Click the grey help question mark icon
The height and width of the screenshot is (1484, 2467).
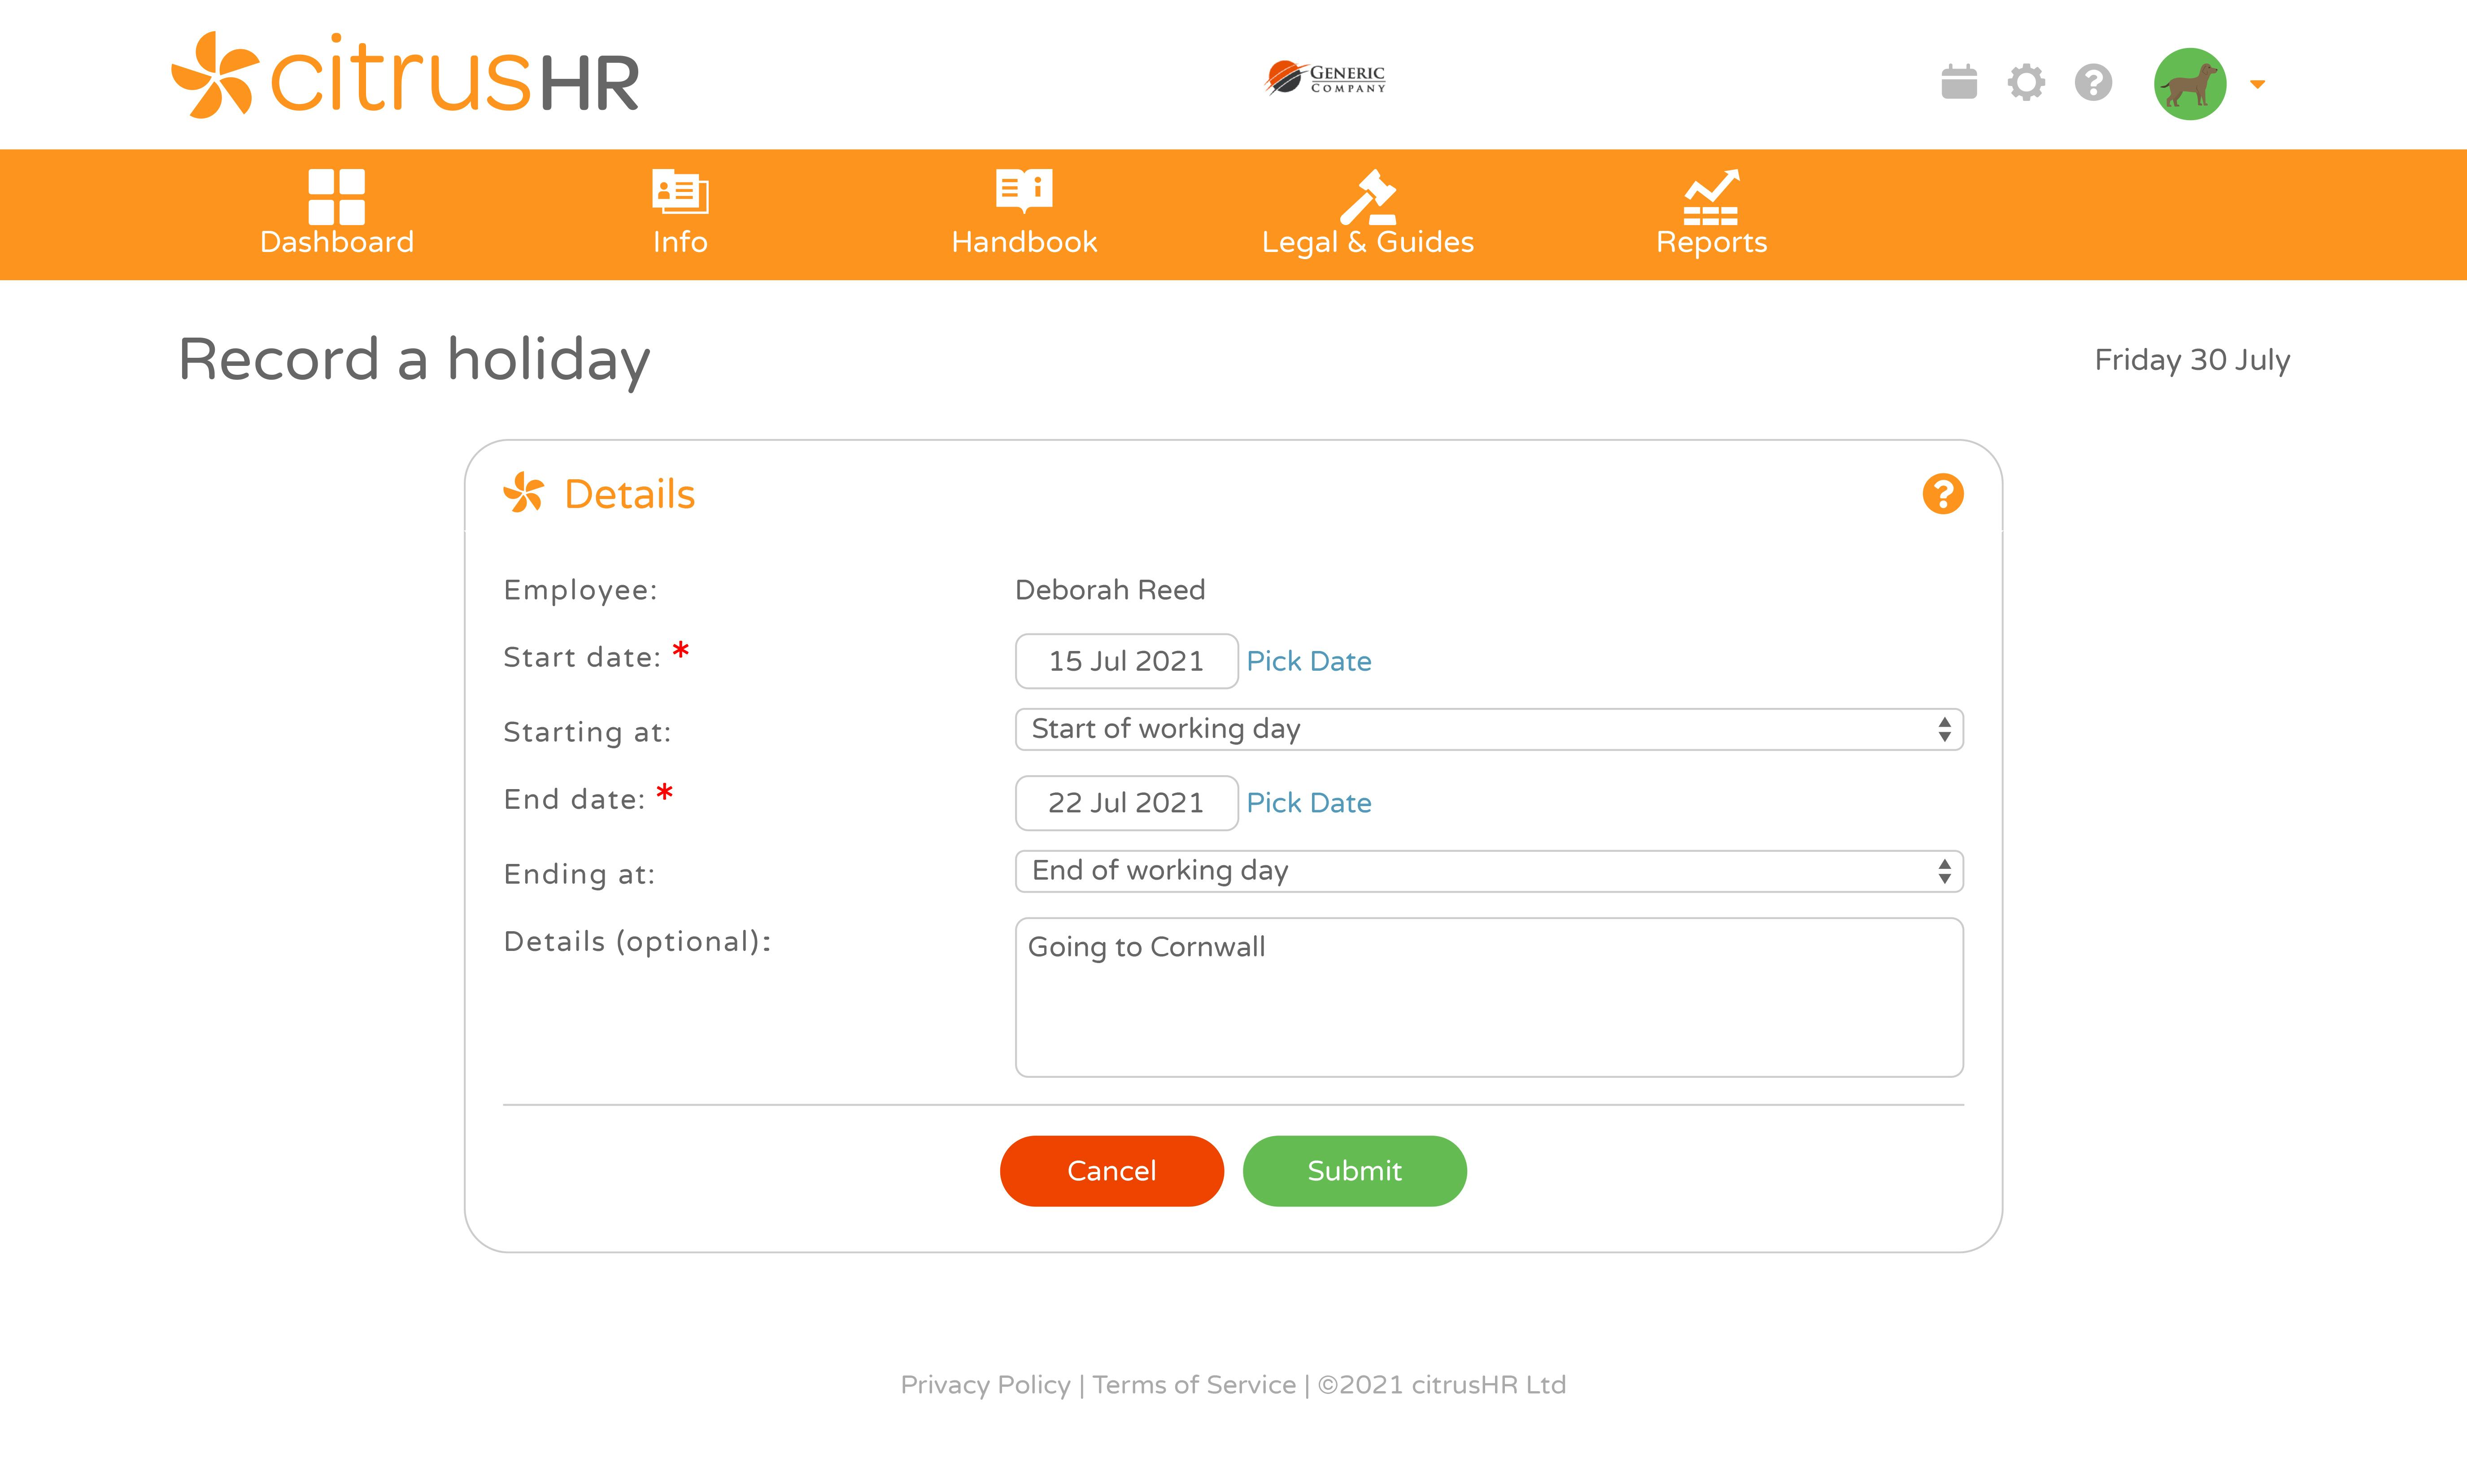point(2093,82)
